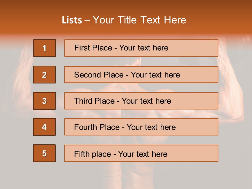Click the number 3 square
Viewport: 252px width, 189px height.
click(x=44, y=101)
